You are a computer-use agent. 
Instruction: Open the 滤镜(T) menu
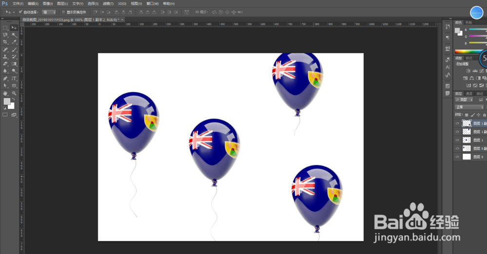click(x=108, y=4)
